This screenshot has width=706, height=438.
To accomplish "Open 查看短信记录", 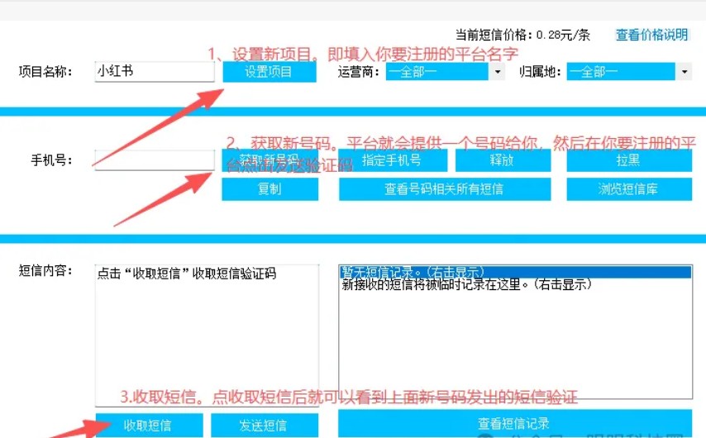I will tap(514, 425).
